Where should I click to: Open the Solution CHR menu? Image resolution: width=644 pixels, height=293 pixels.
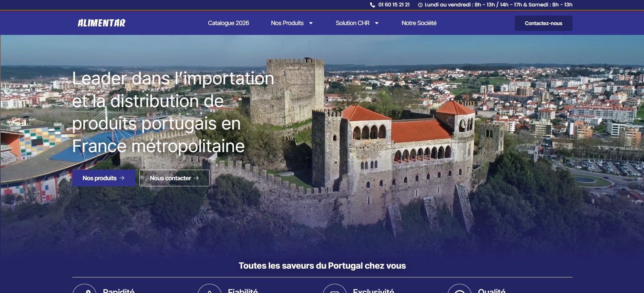353,23
